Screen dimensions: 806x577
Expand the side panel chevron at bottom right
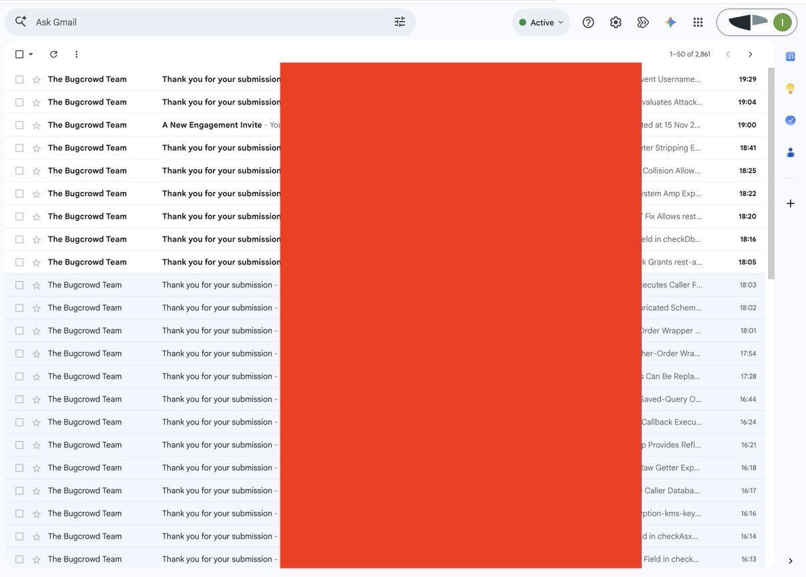coord(791,561)
